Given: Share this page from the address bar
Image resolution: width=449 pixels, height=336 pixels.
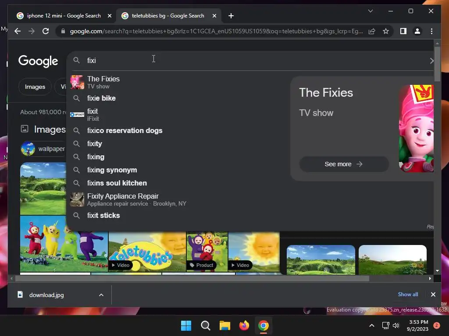Looking at the screenshot, I should 372,31.
